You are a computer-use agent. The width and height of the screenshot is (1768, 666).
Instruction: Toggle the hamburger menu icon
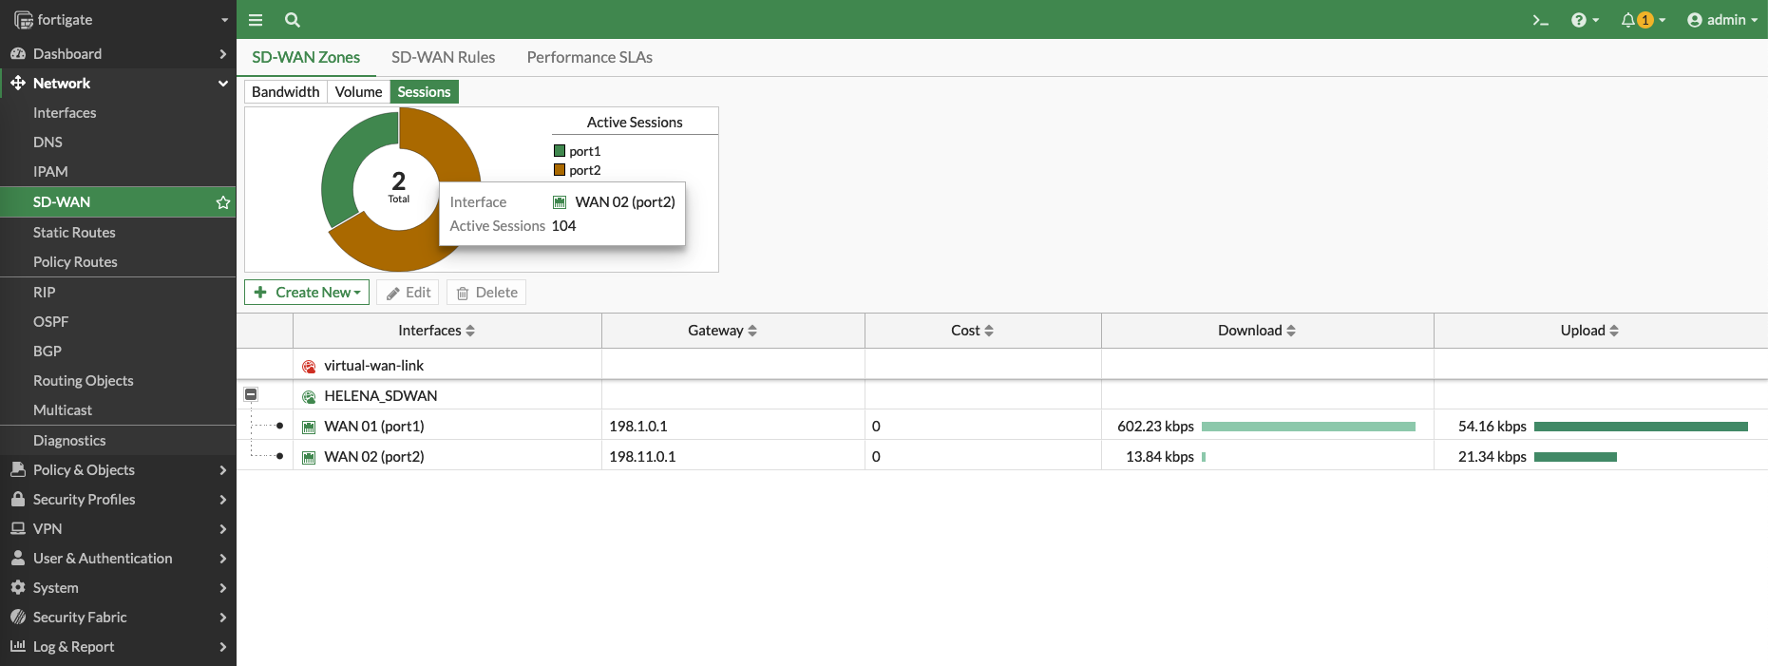tap(256, 20)
